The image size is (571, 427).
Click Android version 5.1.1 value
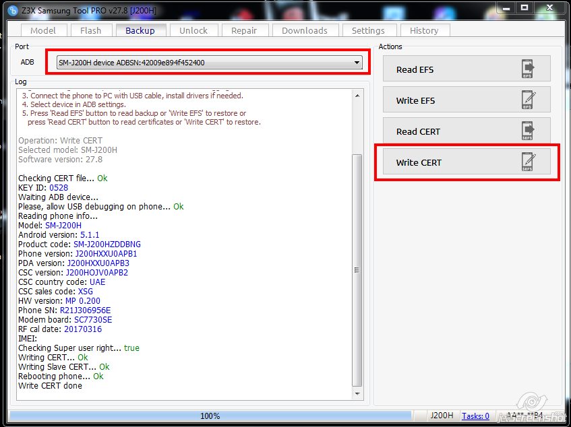click(x=90, y=234)
